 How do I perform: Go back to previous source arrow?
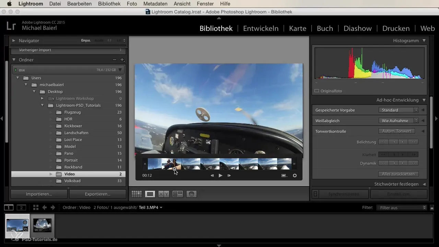(44, 208)
